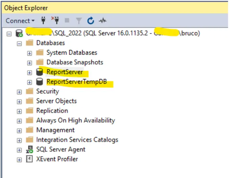Image resolution: width=230 pixels, height=178 pixels.
Task: Expand the ReportServer database node
Action: pos(29,73)
